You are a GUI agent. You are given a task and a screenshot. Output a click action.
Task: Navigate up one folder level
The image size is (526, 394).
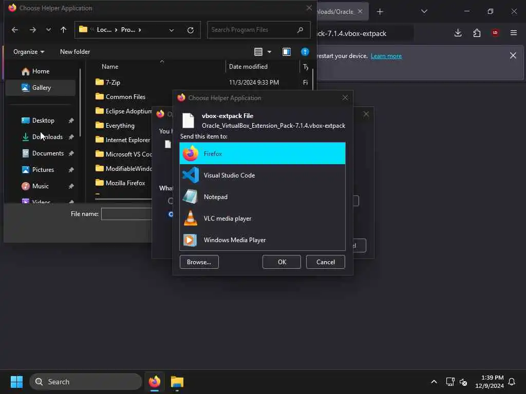63,30
